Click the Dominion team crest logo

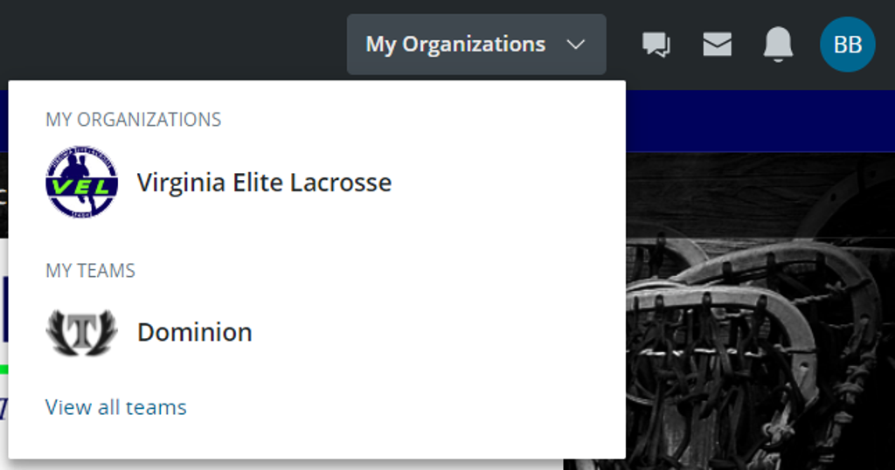coord(81,332)
